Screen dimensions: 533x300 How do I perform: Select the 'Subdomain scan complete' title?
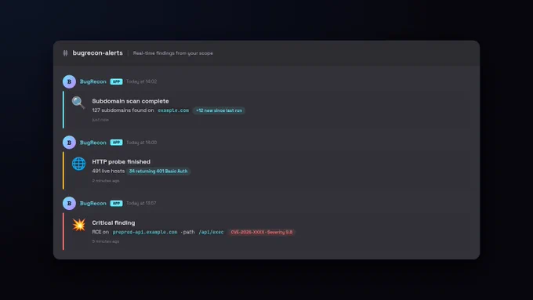pos(130,101)
